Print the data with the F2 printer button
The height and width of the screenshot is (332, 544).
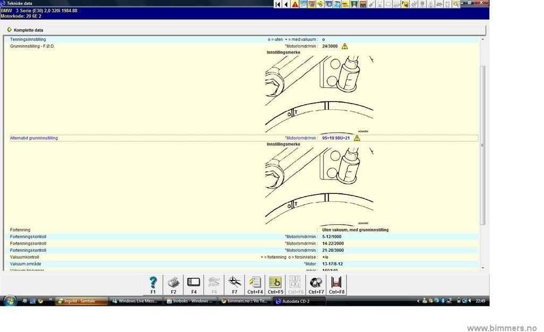click(174, 285)
